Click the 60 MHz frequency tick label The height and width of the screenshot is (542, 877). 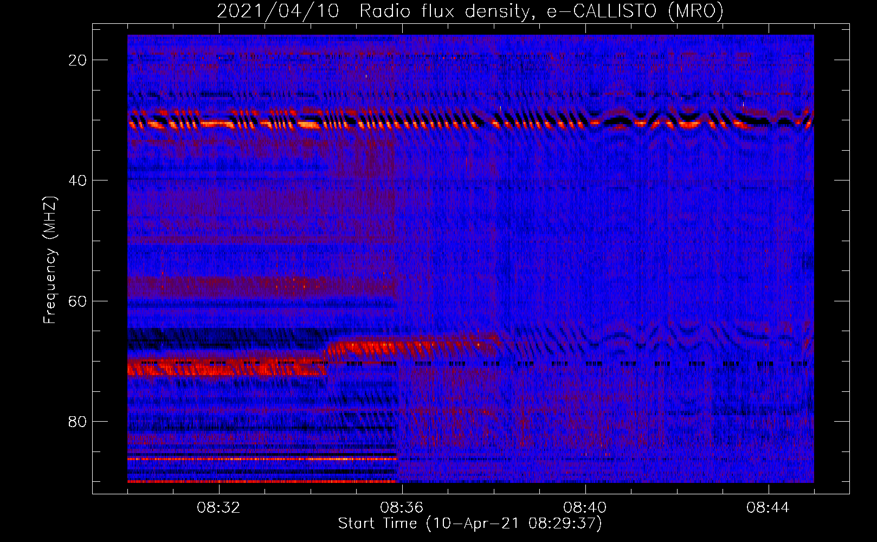click(78, 301)
